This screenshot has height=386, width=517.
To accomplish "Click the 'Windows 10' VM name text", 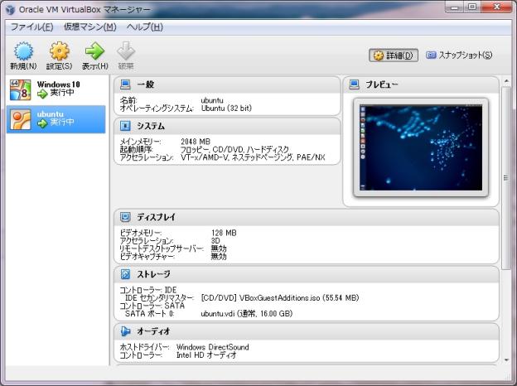I will pos(58,84).
